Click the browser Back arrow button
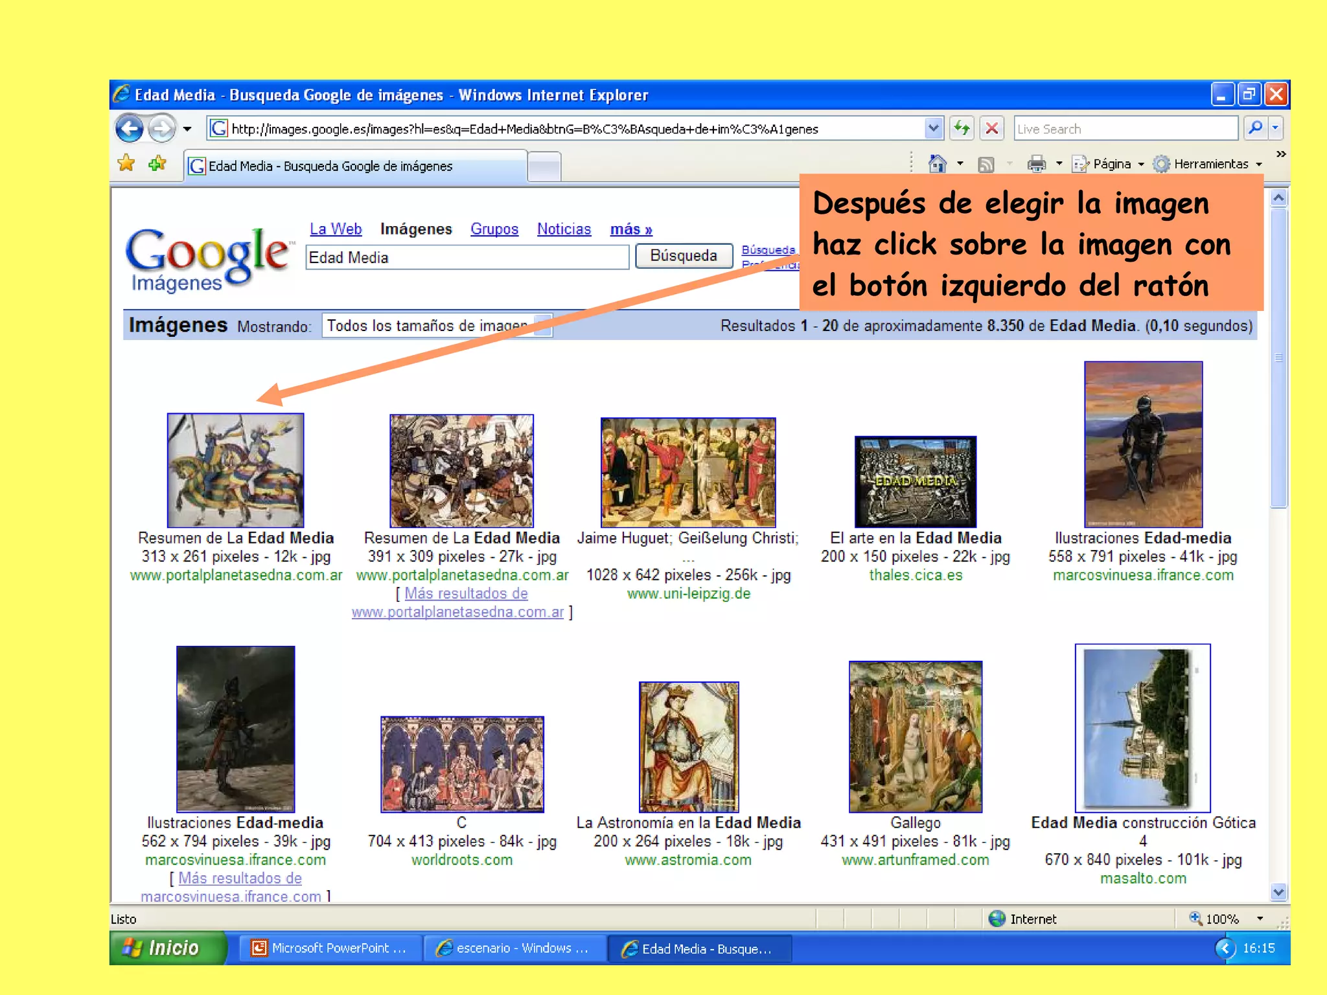This screenshot has width=1327, height=995. pos(130,128)
